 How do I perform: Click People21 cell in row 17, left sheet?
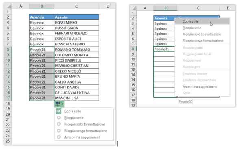pos(42,98)
